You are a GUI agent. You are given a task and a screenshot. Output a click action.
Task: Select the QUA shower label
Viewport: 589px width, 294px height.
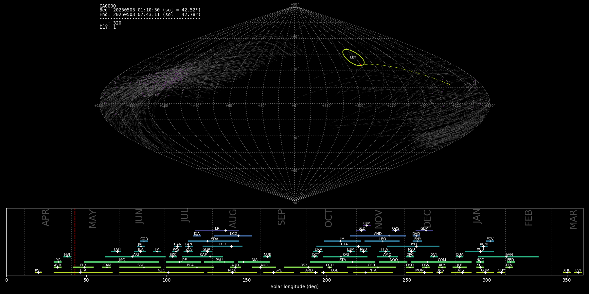460,255
